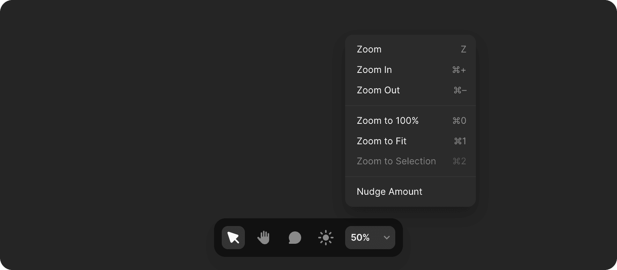The width and height of the screenshot is (617, 270).
Task: Click the ⌘0 shortcut label
Action: click(x=459, y=121)
